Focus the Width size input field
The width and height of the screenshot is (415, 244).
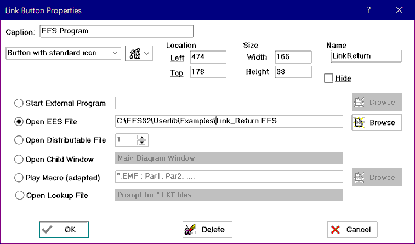coord(292,56)
